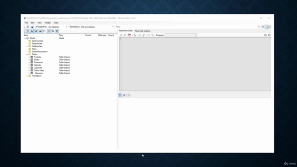The image size is (297, 167).
Task: Toggle display of hierarchies in tree
Action: (32, 31)
